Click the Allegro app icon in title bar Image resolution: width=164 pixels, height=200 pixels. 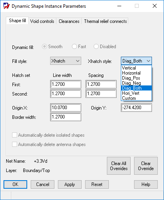7,6
